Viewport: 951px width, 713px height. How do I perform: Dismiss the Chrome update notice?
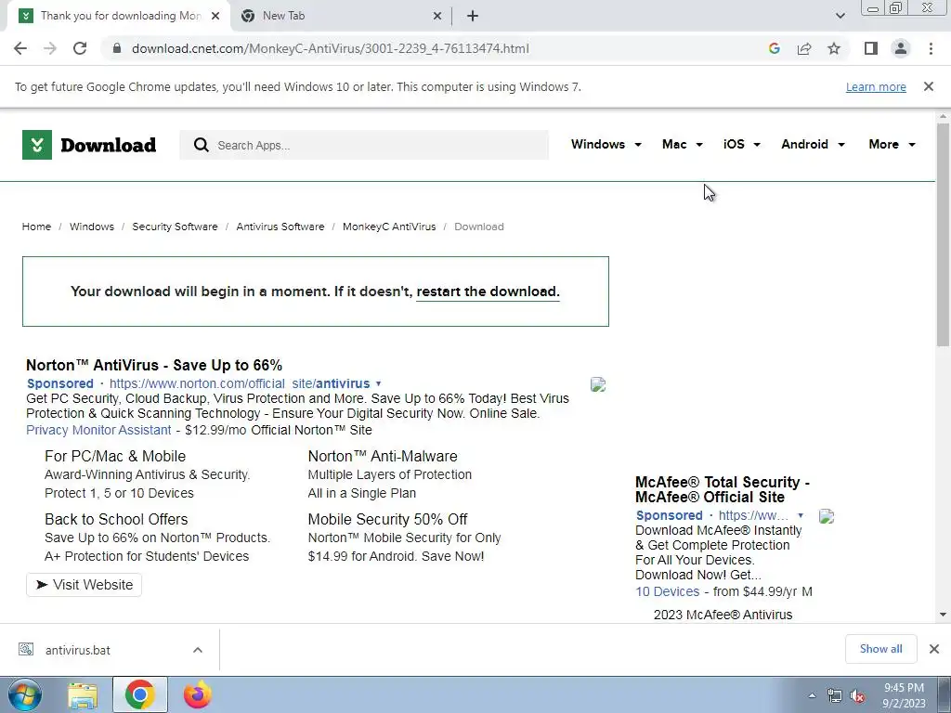[929, 86]
